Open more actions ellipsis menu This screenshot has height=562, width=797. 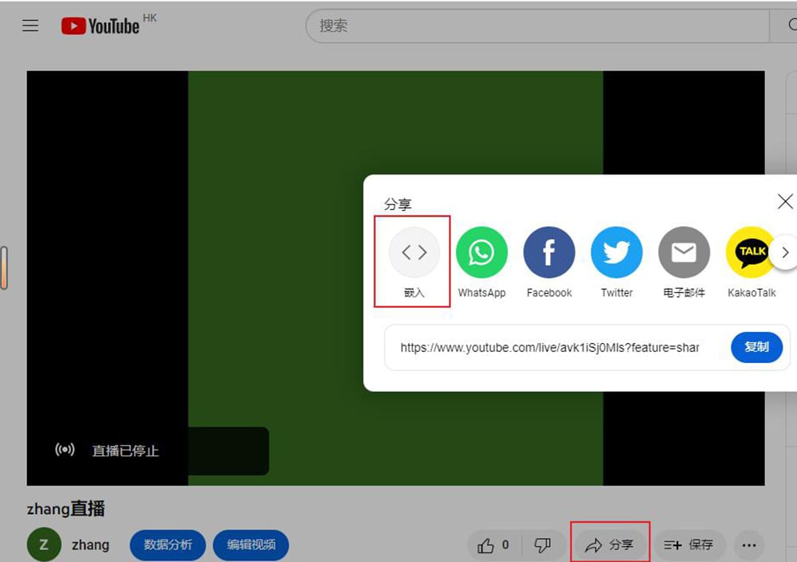tap(748, 545)
